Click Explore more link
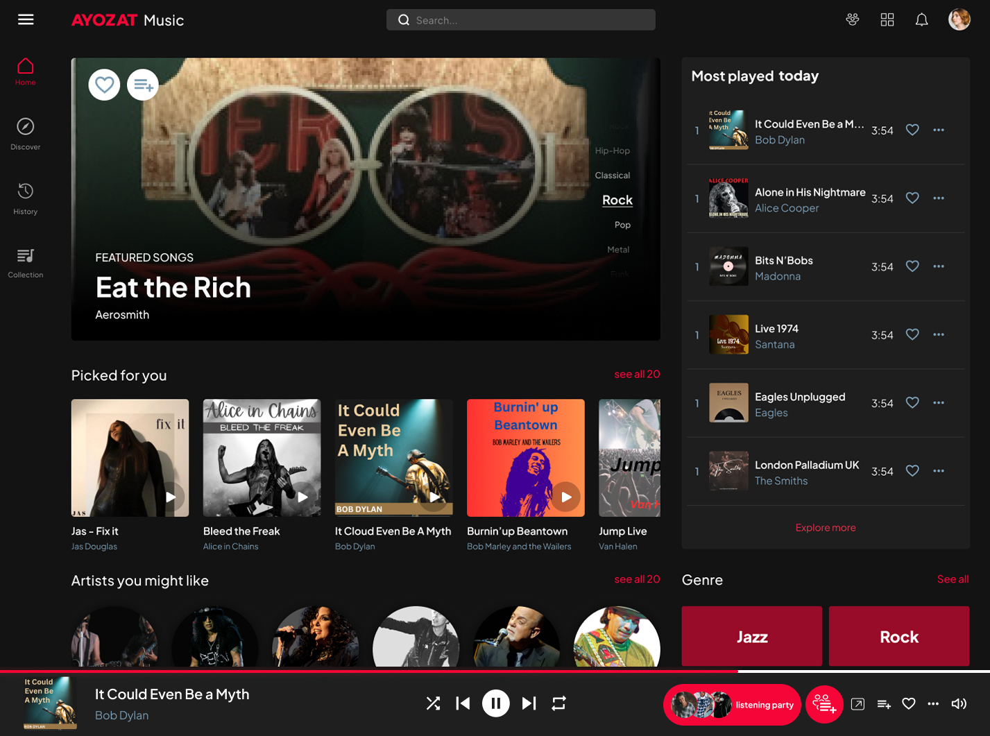The height and width of the screenshot is (736, 990). [826, 527]
